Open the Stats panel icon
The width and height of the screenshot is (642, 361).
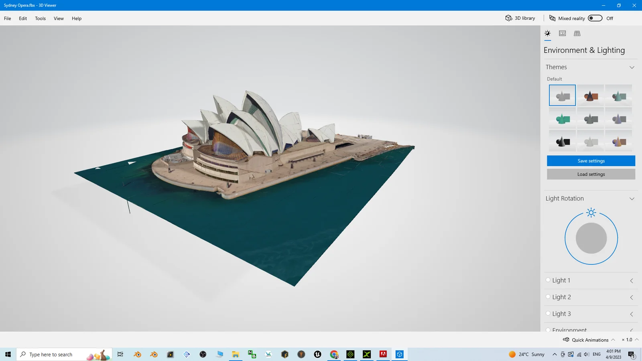562,33
